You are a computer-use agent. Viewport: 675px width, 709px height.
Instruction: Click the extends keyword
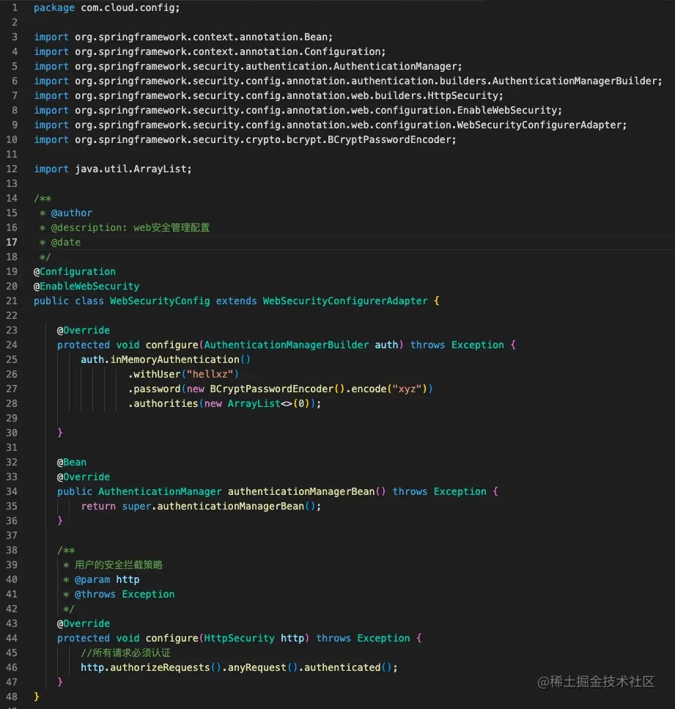236,301
